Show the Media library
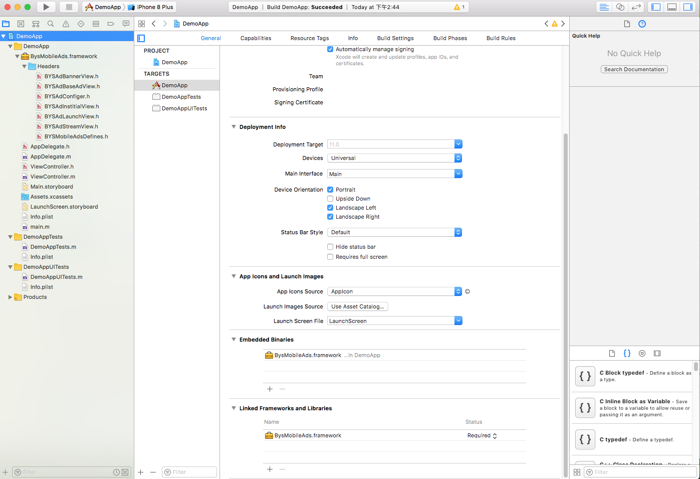The image size is (700, 479). coord(657,353)
